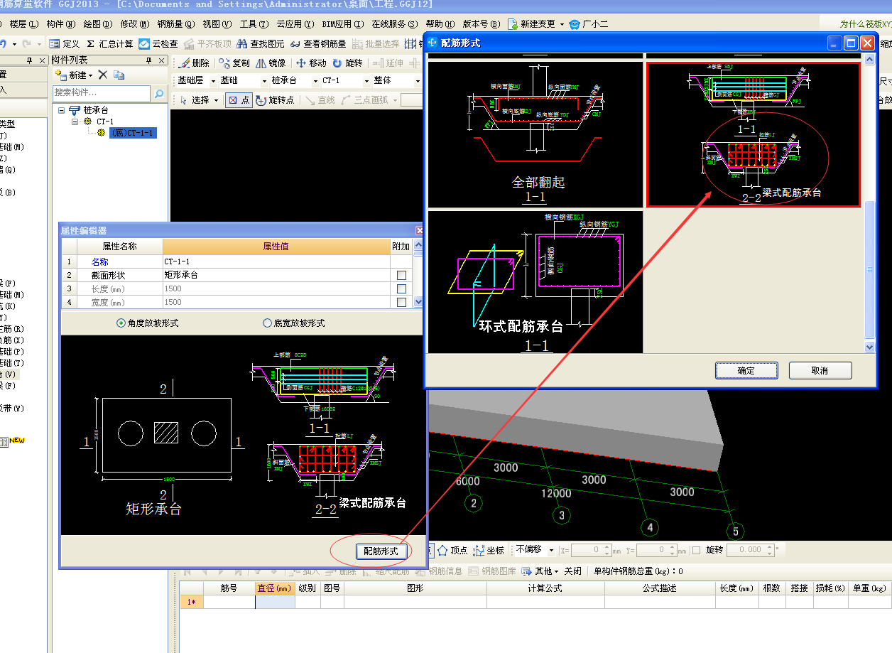This screenshot has height=653, width=892.
Task: Select the 梁式配筋承台 thumbnail in dialog
Action: coord(753,135)
